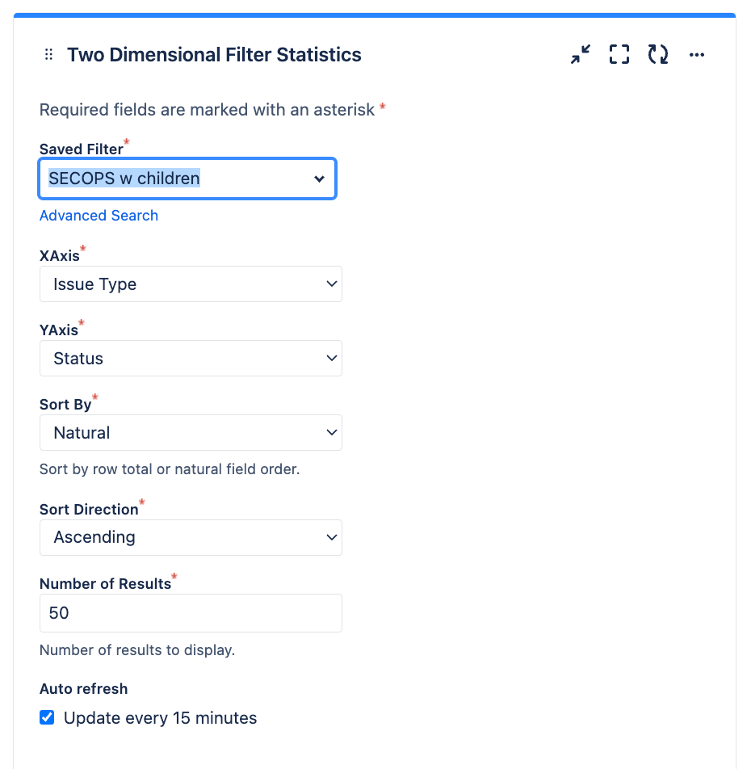Expand the Sort By Natural dropdown
Screen dimensions: 751x769
191,433
